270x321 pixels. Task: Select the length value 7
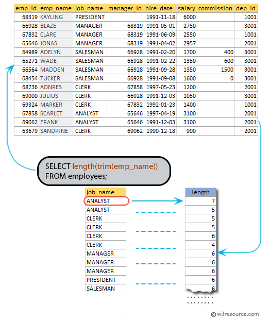click(200, 201)
